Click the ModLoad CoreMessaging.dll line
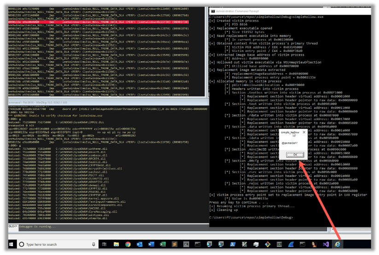The width and height of the screenshot is (379, 255). click(x=63, y=212)
